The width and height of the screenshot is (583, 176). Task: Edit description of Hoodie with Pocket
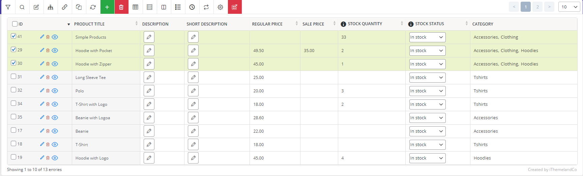pyautogui.click(x=149, y=50)
